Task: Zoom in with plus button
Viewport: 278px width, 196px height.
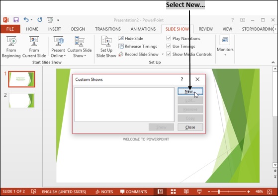Action: [x=249, y=192]
